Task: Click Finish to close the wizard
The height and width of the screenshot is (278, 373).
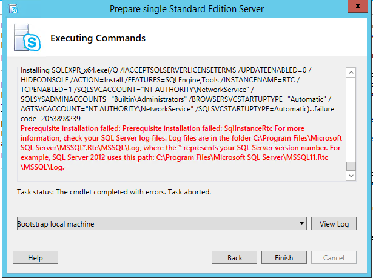Action: point(284,257)
